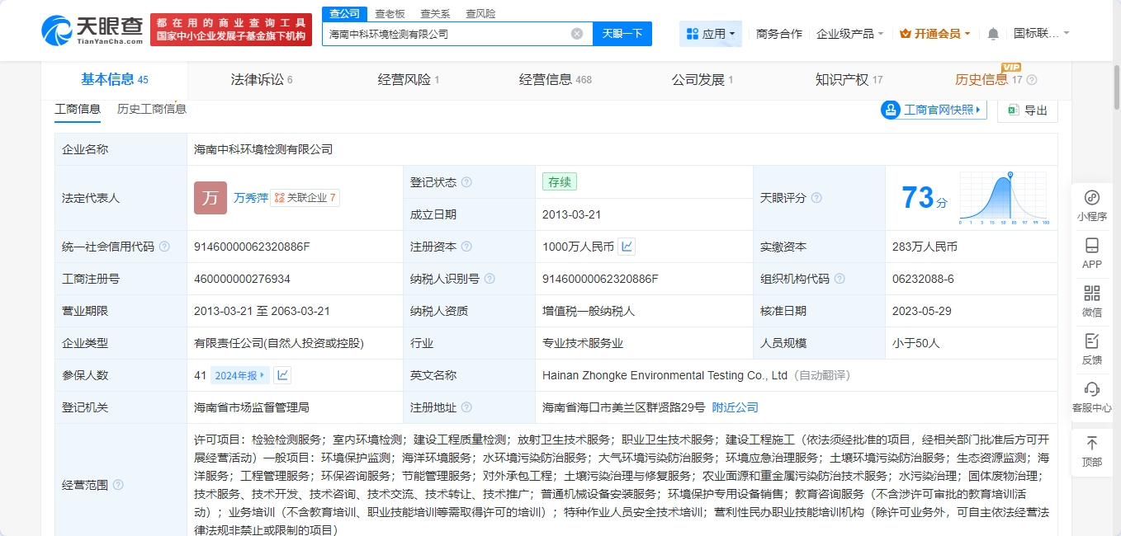Expand the 企业级产品 dropdown menu
The height and width of the screenshot is (536, 1121).
click(x=850, y=34)
